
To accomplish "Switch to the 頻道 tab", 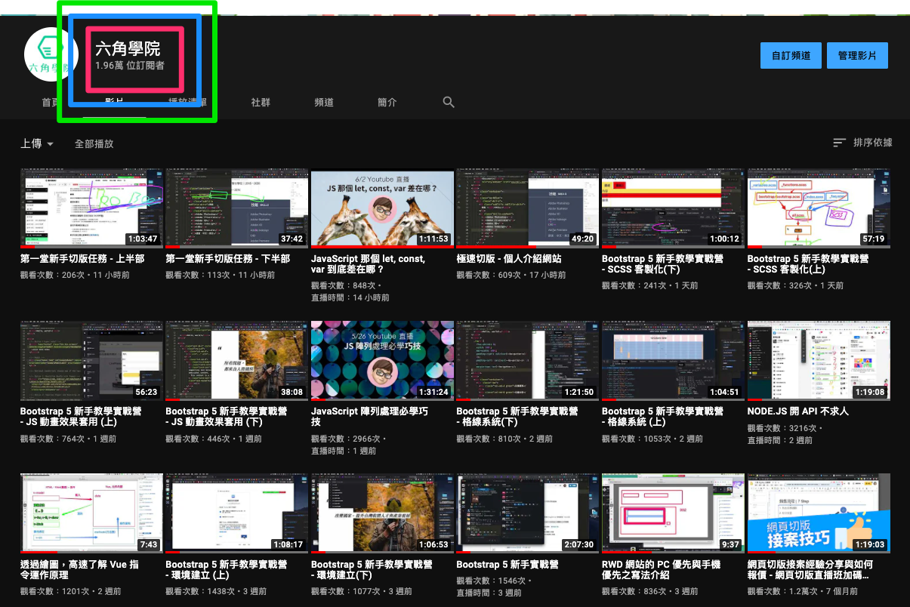I will point(324,102).
